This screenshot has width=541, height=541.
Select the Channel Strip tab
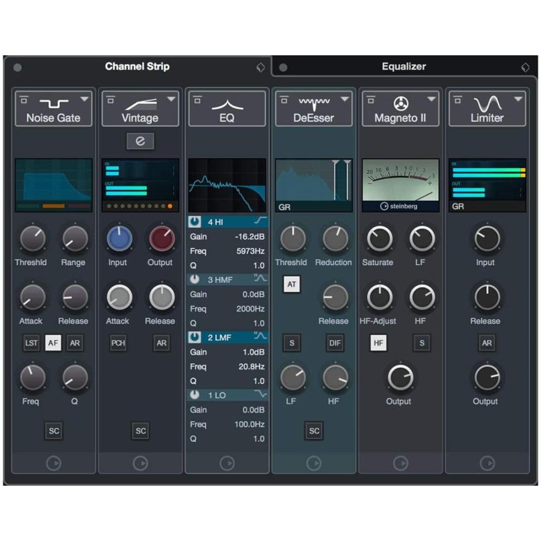137,66
